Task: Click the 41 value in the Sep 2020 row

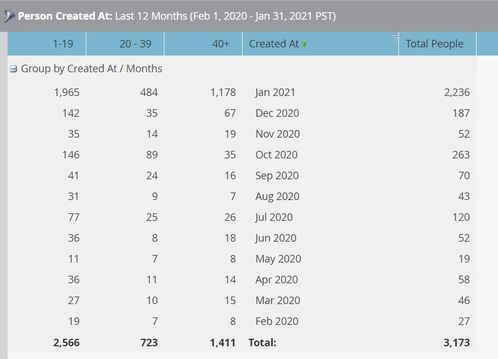Action: tap(74, 176)
